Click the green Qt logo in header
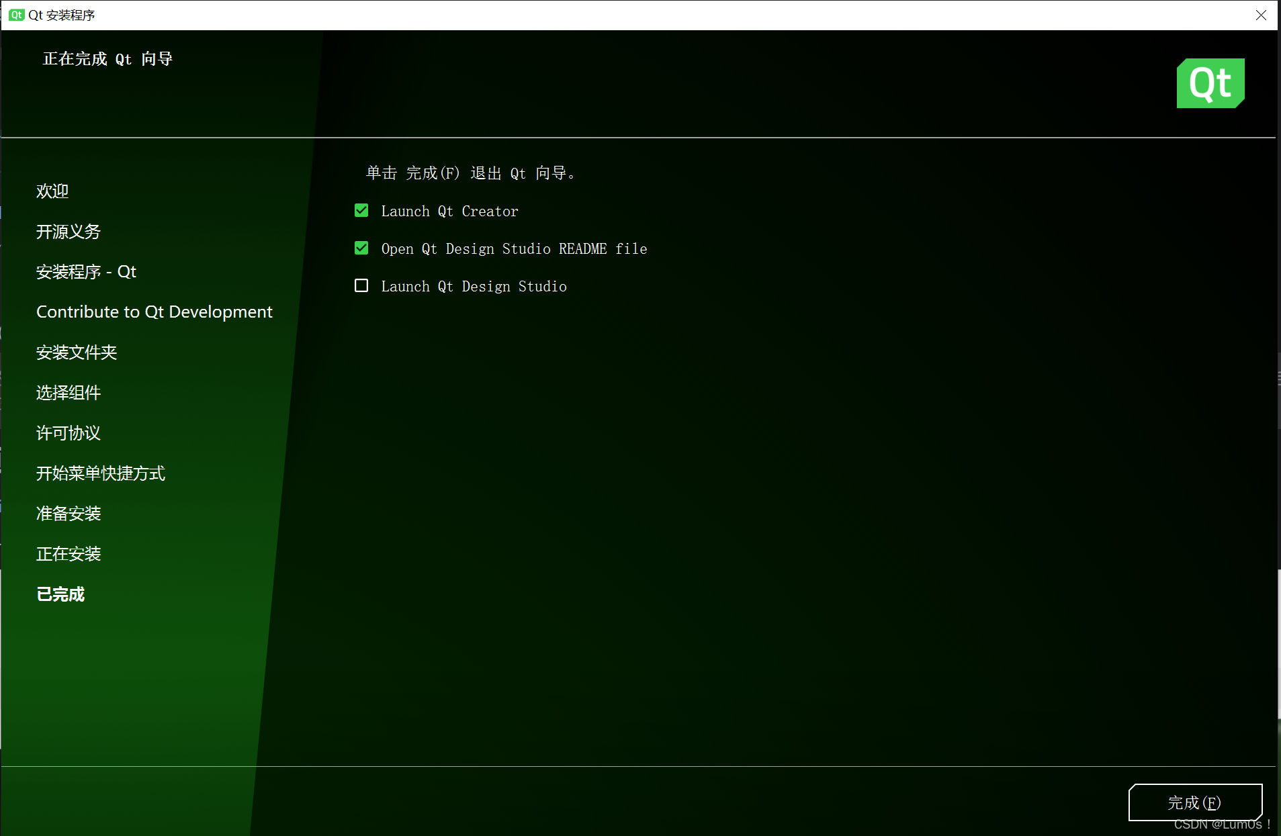The height and width of the screenshot is (836, 1281). [x=1210, y=83]
